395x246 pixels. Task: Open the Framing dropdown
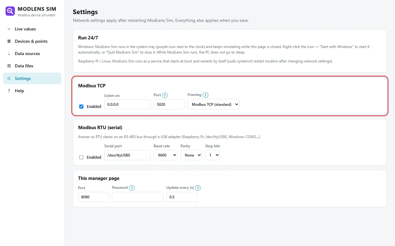click(x=214, y=104)
